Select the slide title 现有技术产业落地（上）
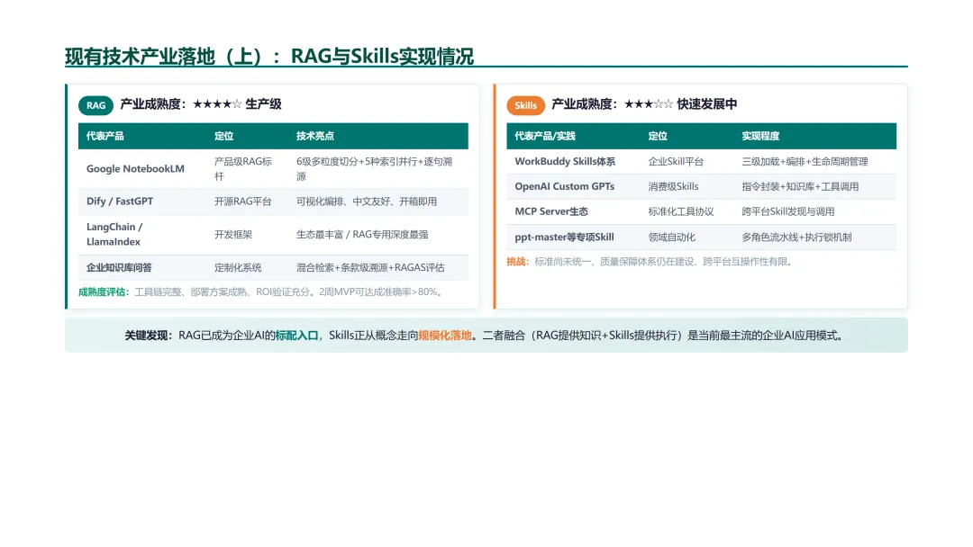The height and width of the screenshot is (547, 973). [x=165, y=57]
